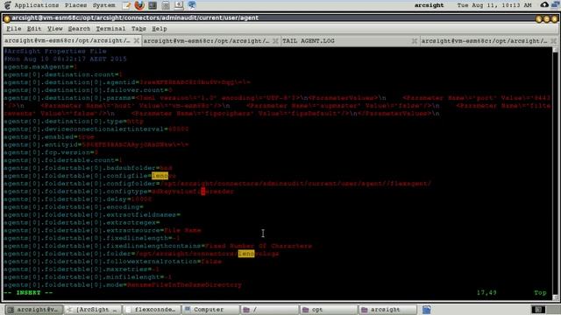Click the cloud update icon in tray

pos(544,5)
